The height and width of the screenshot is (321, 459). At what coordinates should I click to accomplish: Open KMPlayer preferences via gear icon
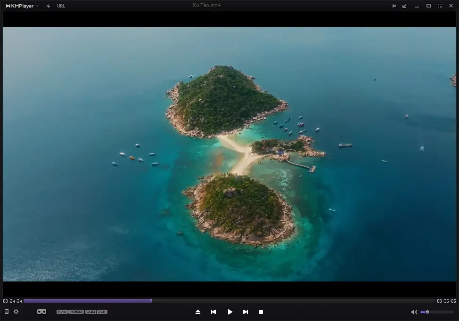click(x=16, y=312)
